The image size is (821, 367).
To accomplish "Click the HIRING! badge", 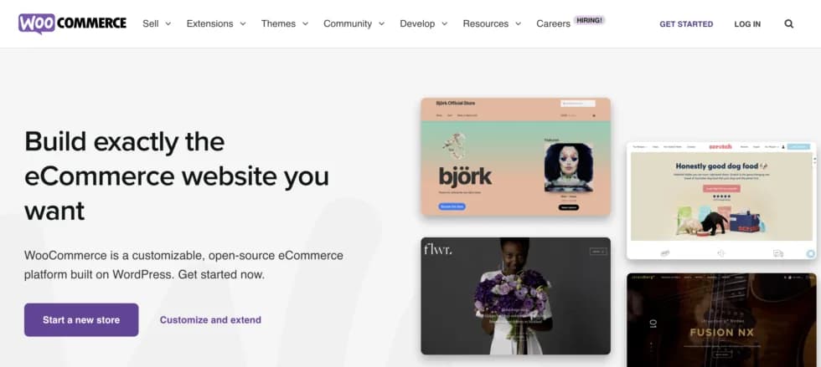I will pos(590,20).
